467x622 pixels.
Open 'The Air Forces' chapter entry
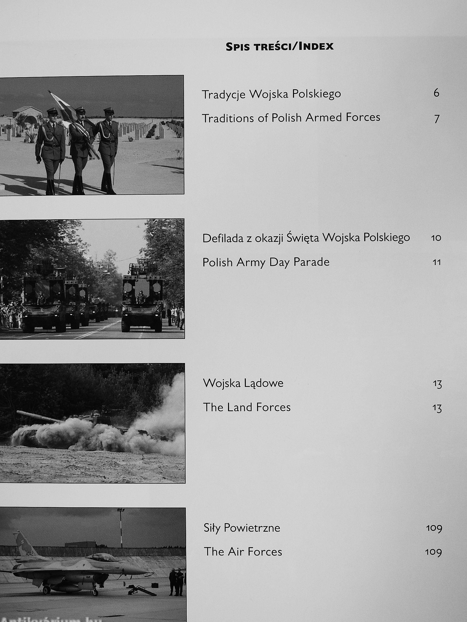(243, 552)
